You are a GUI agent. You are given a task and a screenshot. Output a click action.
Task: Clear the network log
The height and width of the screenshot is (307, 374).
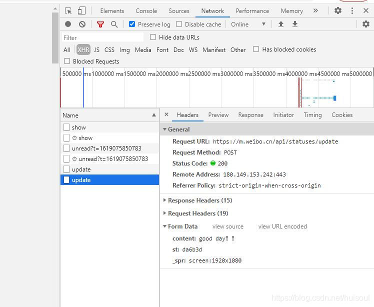point(82,24)
